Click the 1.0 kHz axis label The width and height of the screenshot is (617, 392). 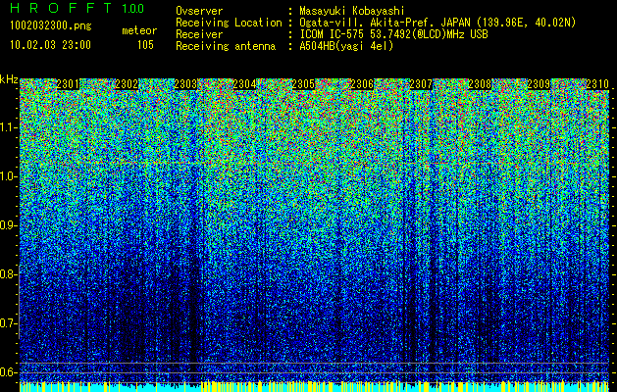9,176
